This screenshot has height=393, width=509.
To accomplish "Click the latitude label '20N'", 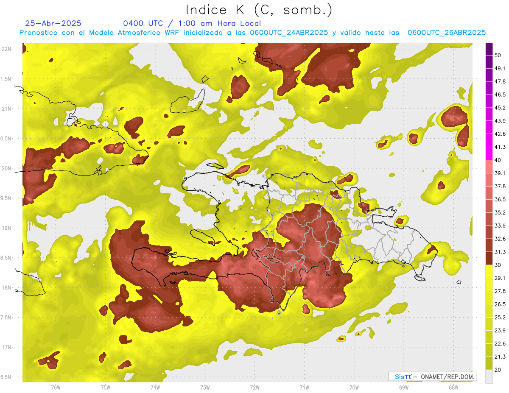I will point(6,168).
